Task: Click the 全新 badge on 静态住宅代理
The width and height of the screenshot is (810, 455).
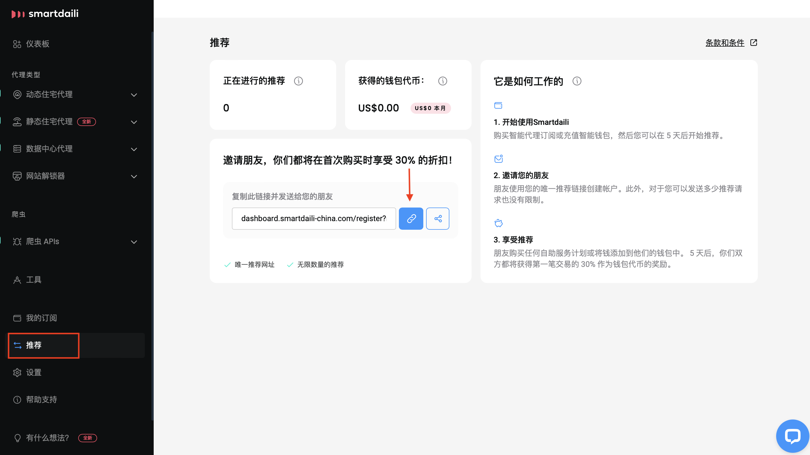Action: pos(87,122)
